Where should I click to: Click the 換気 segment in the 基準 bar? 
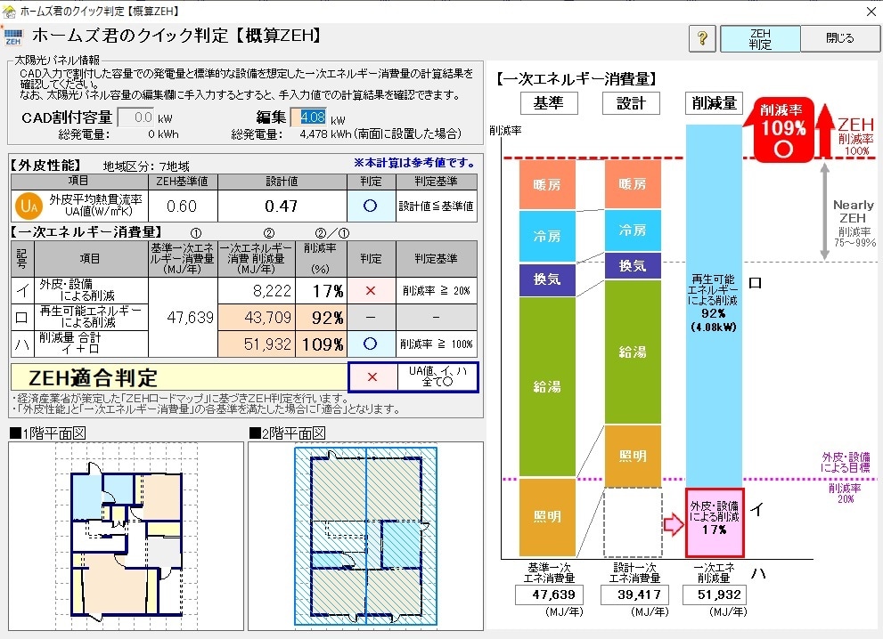pyautogui.click(x=547, y=279)
